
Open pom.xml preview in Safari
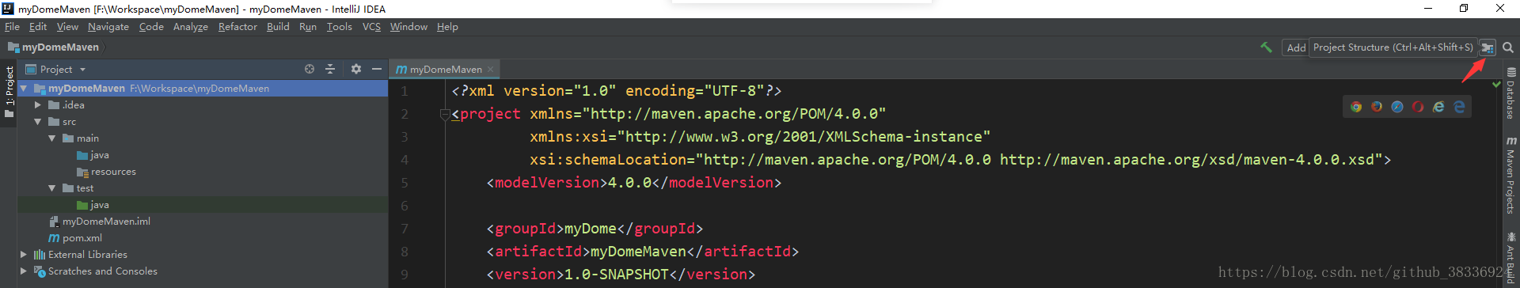click(1397, 107)
